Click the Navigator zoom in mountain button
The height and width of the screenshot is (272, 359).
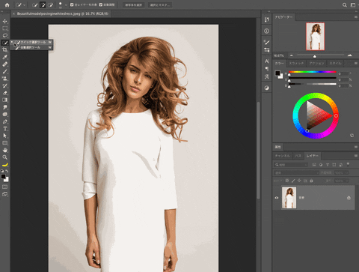click(x=350, y=55)
